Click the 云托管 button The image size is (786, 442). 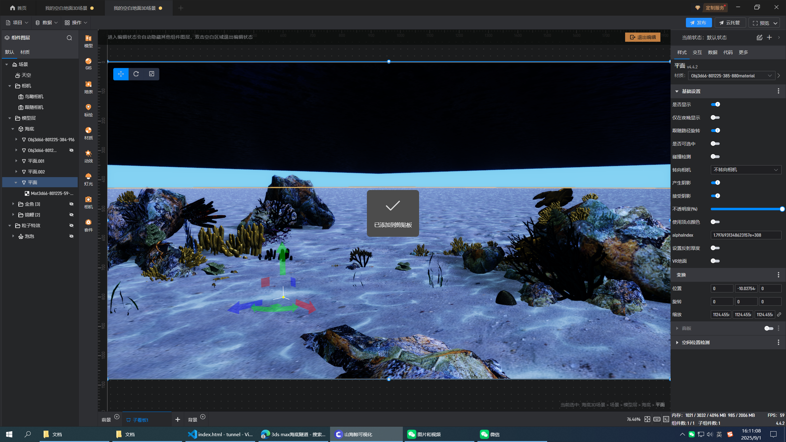pyautogui.click(x=730, y=23)
